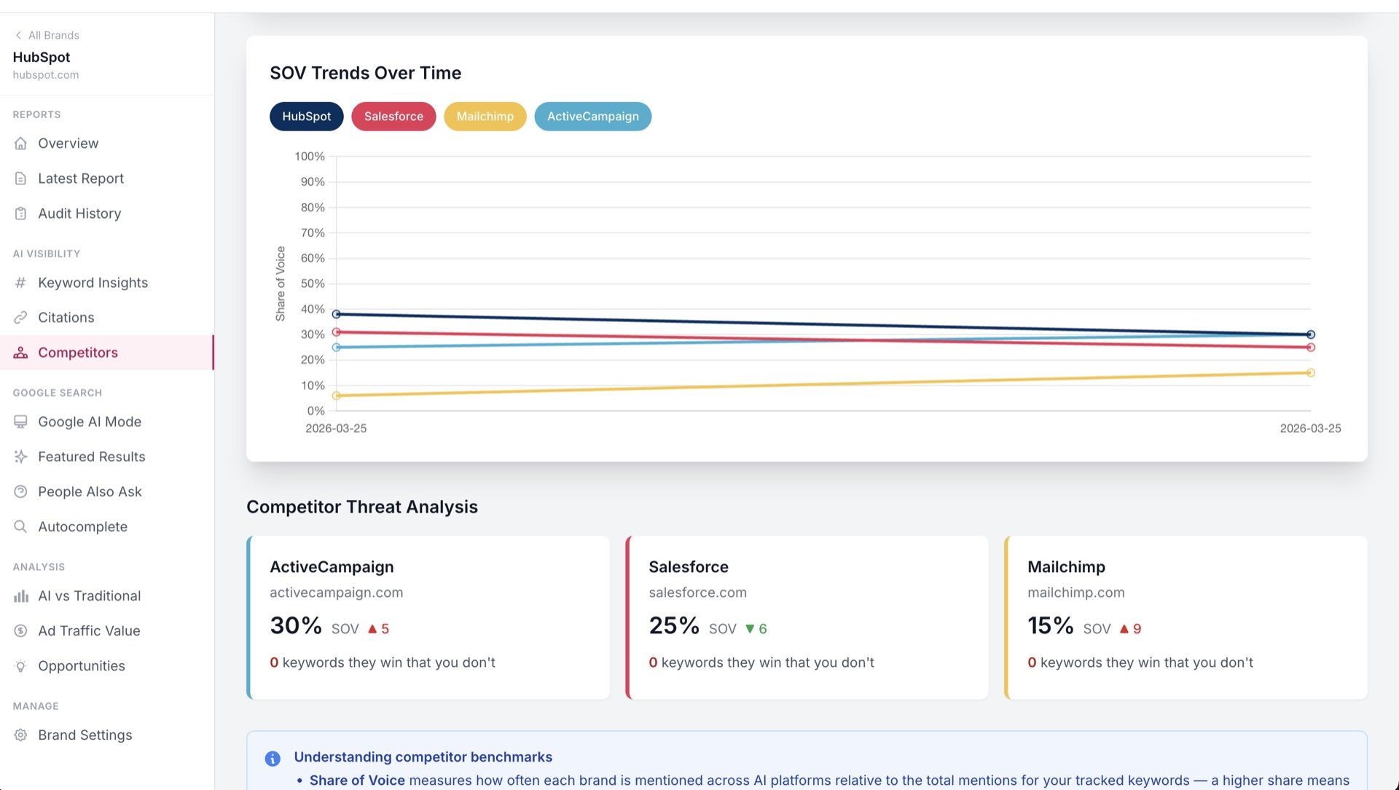The height and width of the screenshot is (790, 1399).
Task: Open the Citations section
Action: point(107,318)
